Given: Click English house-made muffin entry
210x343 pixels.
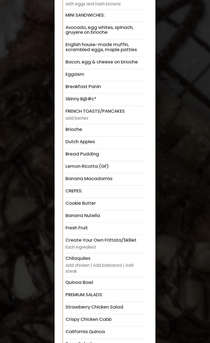Looking at the screenshot, I should coord(101,47).
